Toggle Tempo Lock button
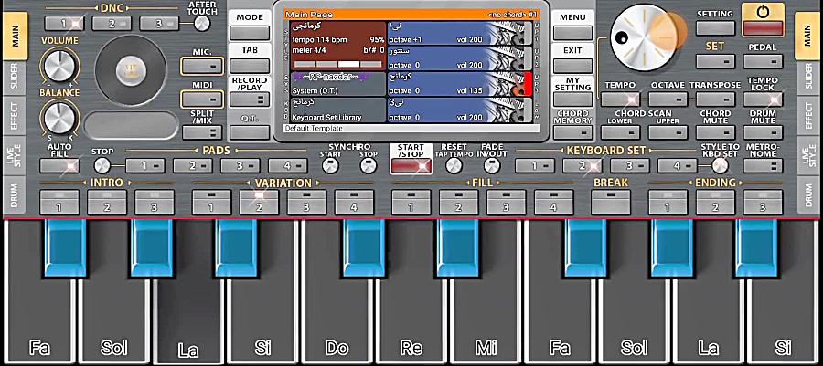 pyautogui.click(x=763, y=99)
